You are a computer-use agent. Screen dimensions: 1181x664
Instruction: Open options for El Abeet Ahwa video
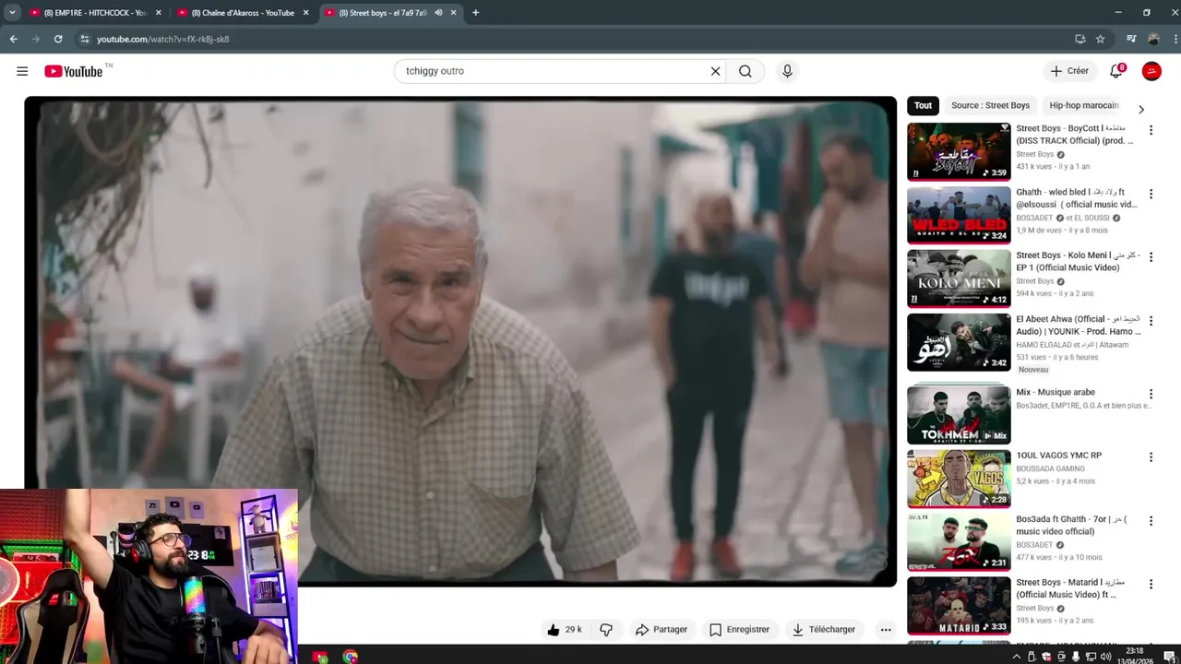point(1151,320)
